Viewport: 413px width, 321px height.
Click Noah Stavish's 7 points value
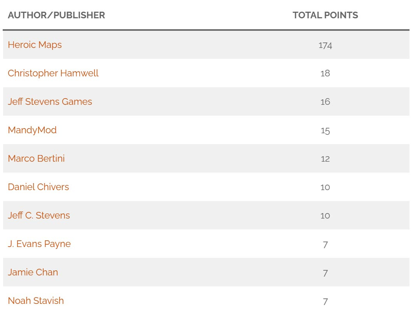325,301
